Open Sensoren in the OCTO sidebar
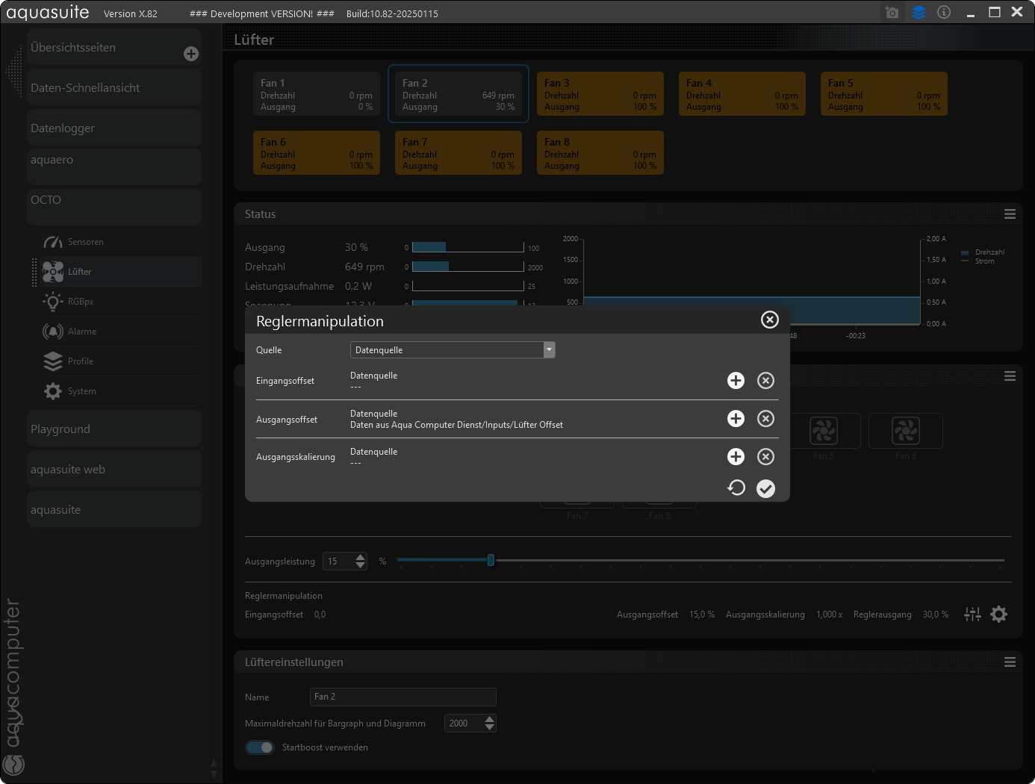 (x=85, y=242)
